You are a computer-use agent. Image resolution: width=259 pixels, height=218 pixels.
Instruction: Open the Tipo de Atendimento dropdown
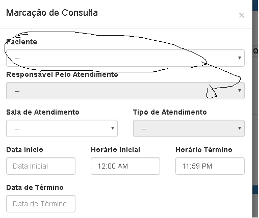point(189,128)
